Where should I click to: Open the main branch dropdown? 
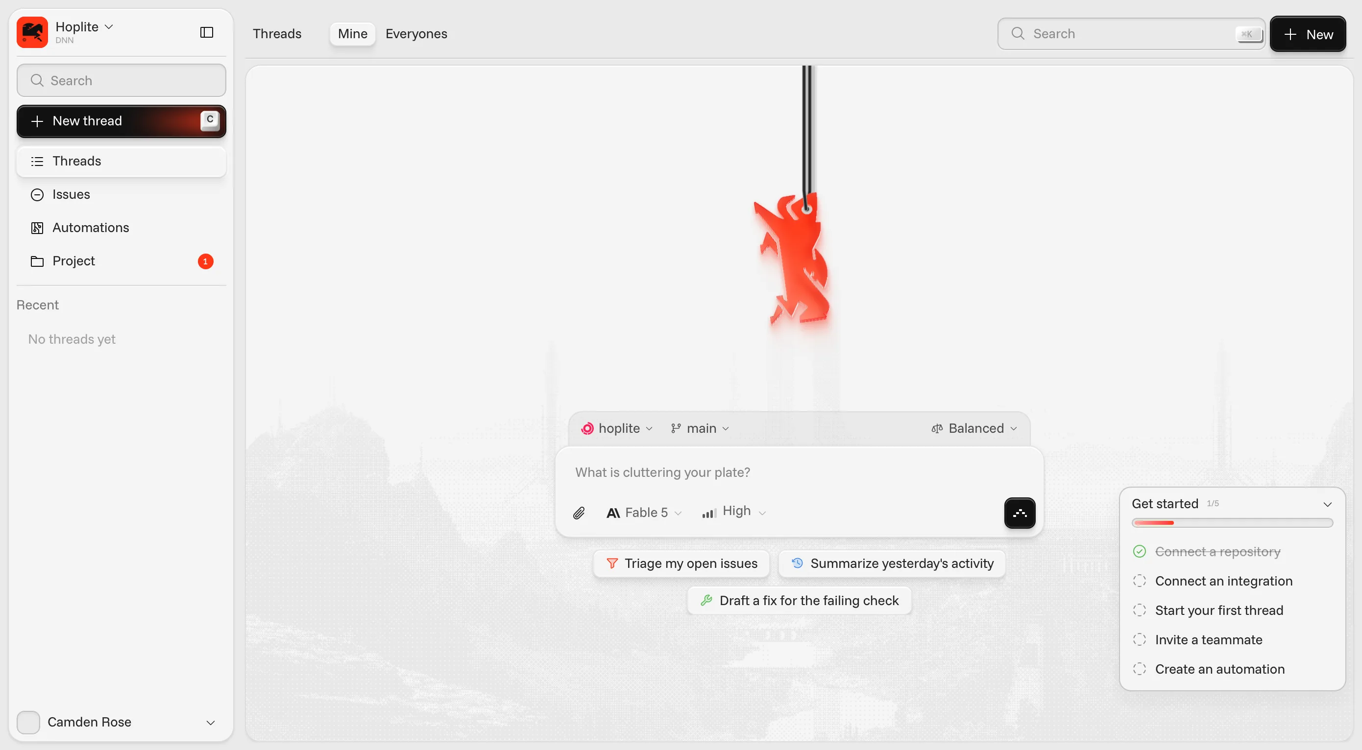tap(700, 428)
